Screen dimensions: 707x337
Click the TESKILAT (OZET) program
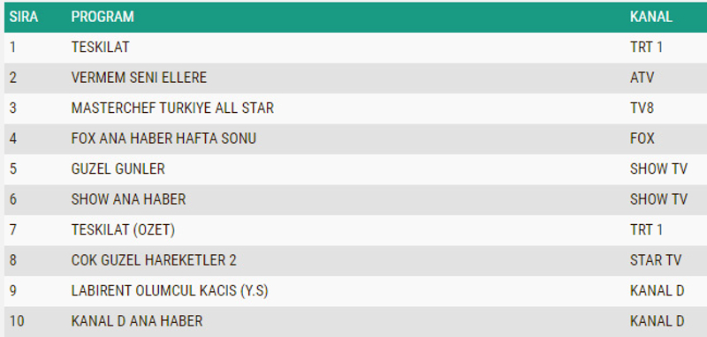[123, 230]
